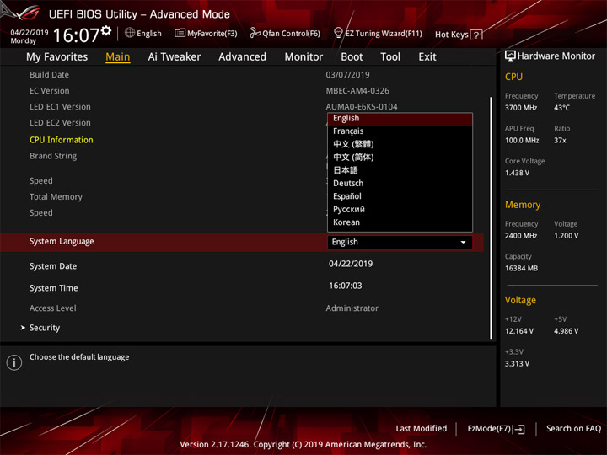Click the System Date value 04/22/2019

pyautogui.click(x=351, y=264)
